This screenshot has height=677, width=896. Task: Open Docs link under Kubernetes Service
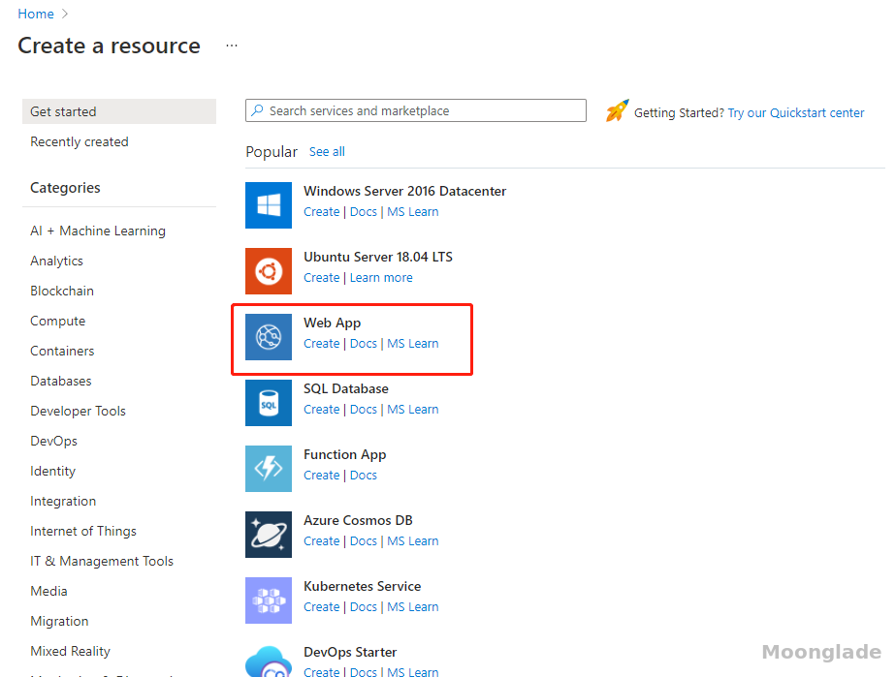click(x=364, y=607)
